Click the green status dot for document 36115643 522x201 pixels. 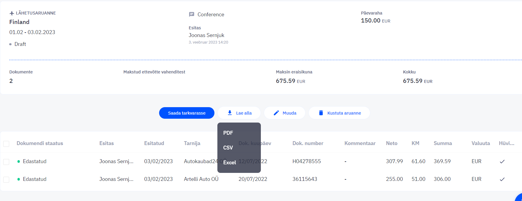[19, 179]
